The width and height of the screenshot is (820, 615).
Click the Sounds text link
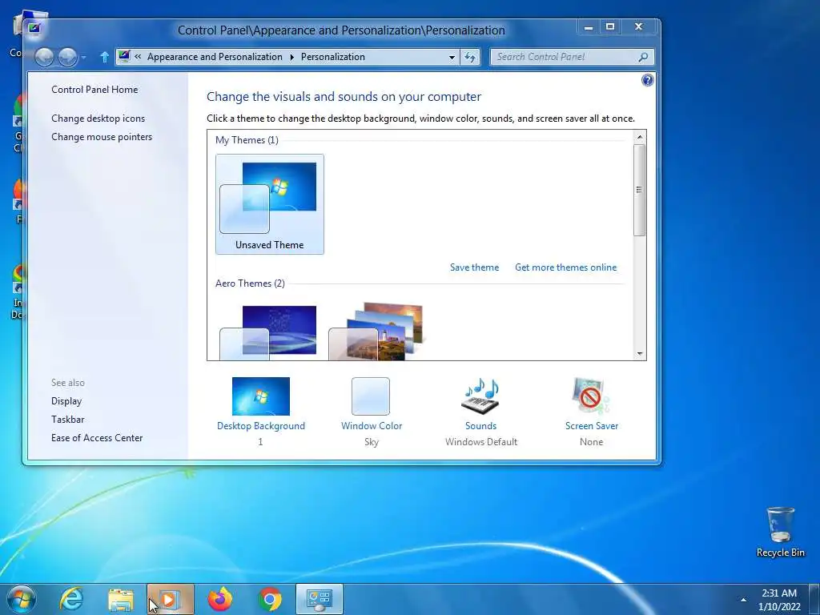pos(481,426)
